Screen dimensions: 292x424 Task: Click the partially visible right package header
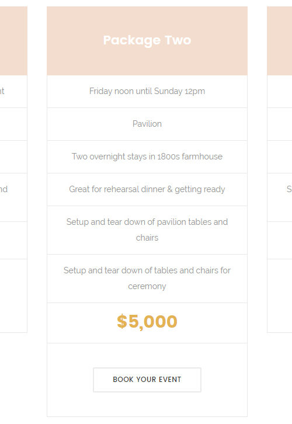point(280,41)
